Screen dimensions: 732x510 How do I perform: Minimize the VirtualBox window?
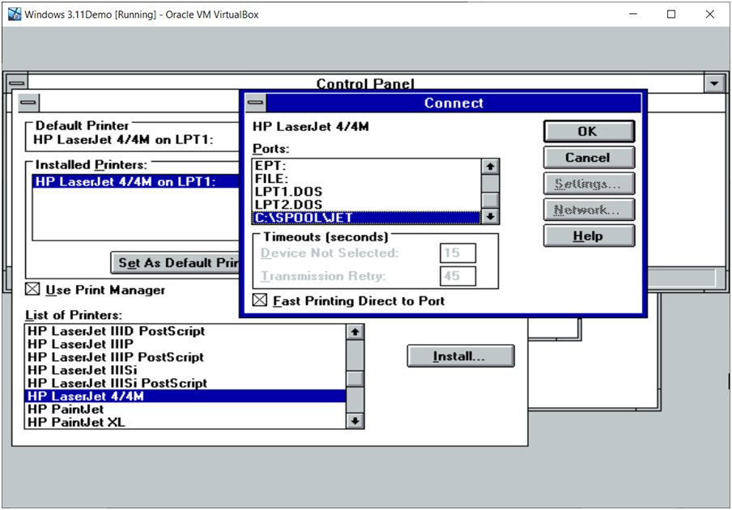pos(633,14)
